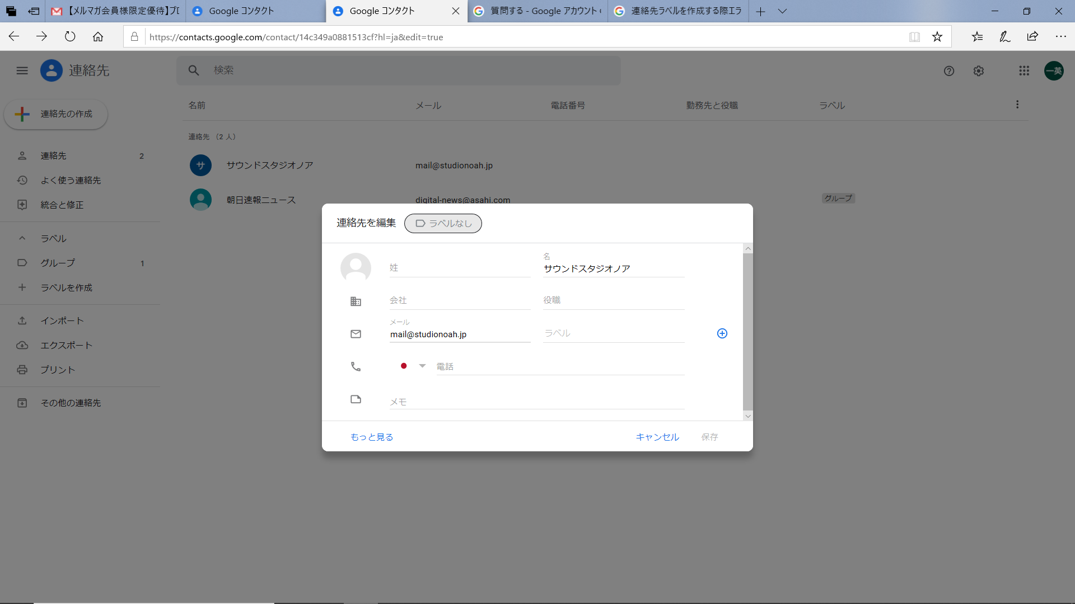Viewport: 1075px width, 604px height.
Task: Open the main hamburger menu
Action: tap(22, 70)
